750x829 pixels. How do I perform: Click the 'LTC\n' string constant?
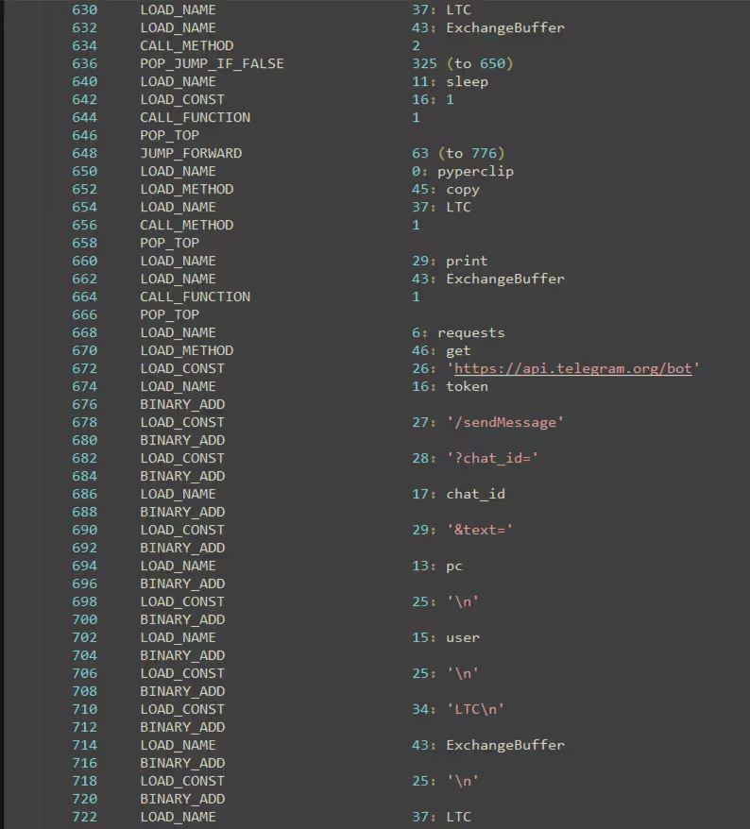tap(475, 709)
